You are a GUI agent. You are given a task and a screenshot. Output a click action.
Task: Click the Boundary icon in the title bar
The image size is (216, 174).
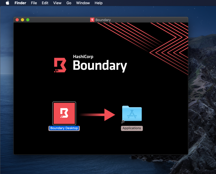[x=92, y=20]
